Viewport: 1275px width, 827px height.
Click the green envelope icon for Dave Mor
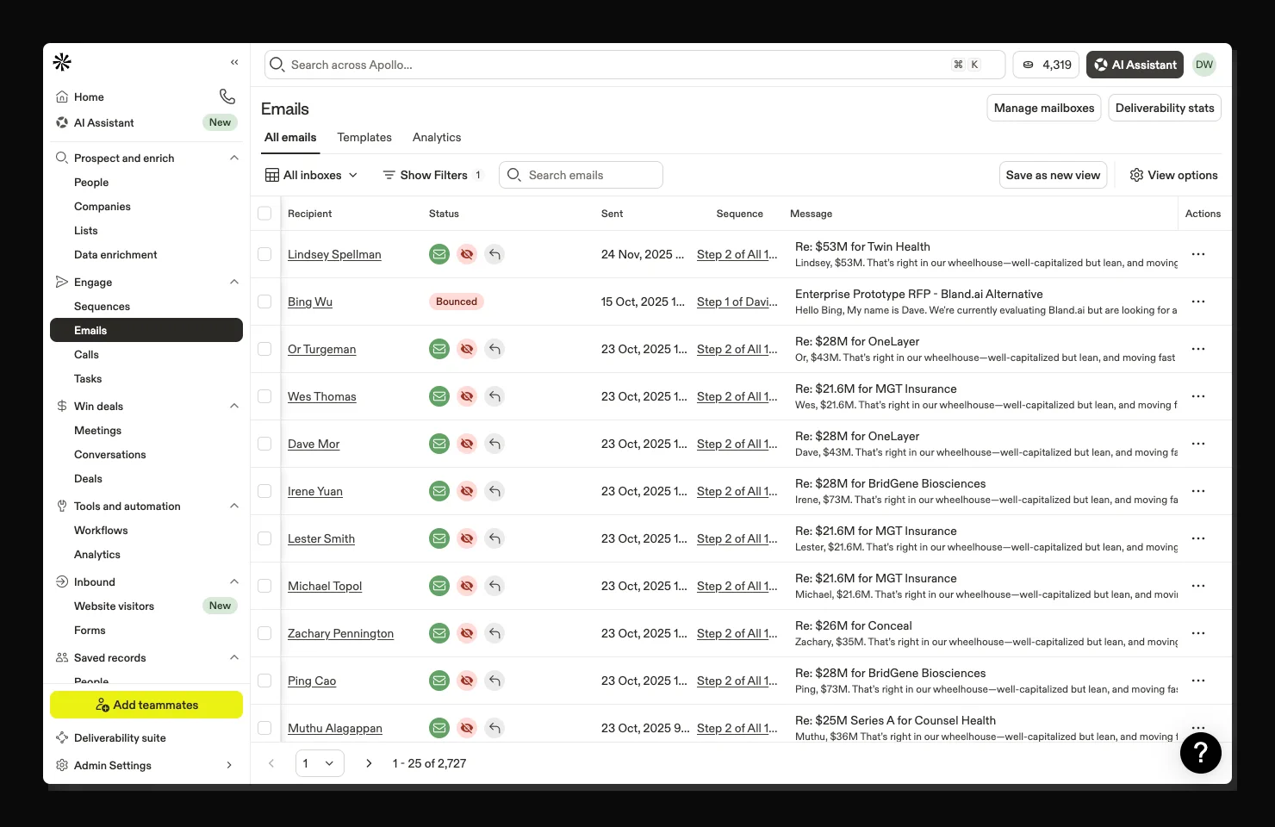439,444
